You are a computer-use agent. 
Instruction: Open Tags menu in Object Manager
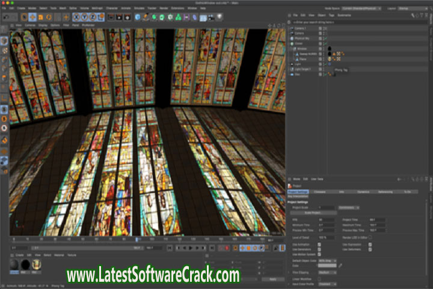click(x=331, y=15)
